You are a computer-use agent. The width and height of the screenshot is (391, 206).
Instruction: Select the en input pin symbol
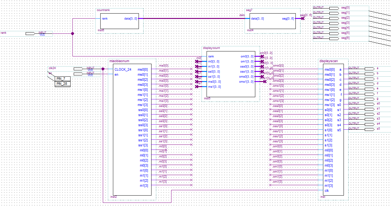pos(78,74)
